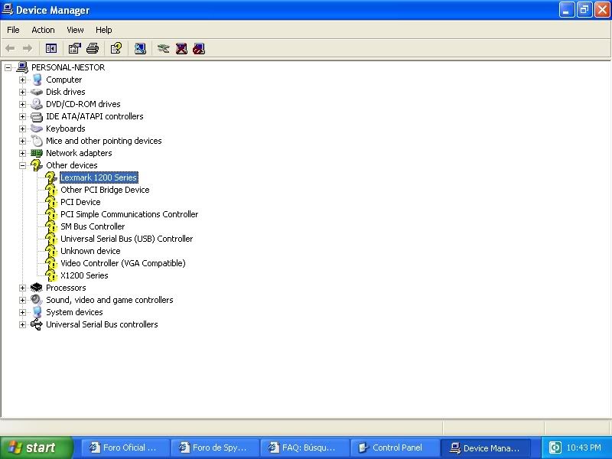Click the warning icon beside Unknown device
The image size is (612, 459).
(x=51, y=252)
